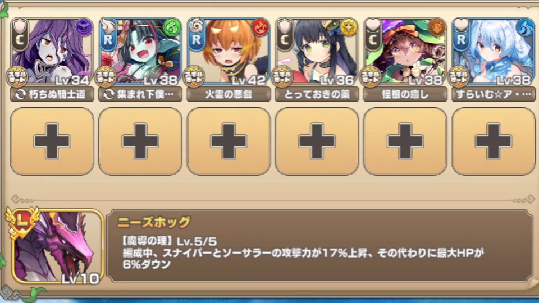The height and width of the screenshot is (303, 539).
Task: Add a unit to the last empty slot
Action: (x=494, y=141)
